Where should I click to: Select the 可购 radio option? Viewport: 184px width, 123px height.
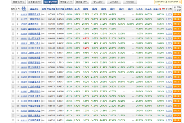pyautogui.click(x=175, y=7)
